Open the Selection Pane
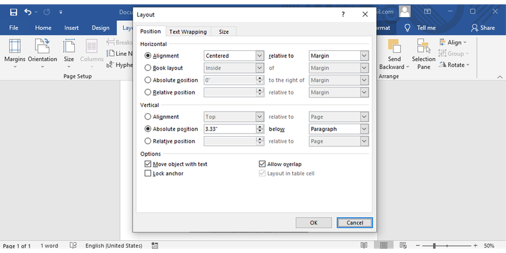This screenshot has height=253, width=506. tap(423, 54)
